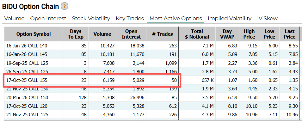Sort by Days To Exp header
The height and width of the screenshot is (122, 302).
coord(76,34)
